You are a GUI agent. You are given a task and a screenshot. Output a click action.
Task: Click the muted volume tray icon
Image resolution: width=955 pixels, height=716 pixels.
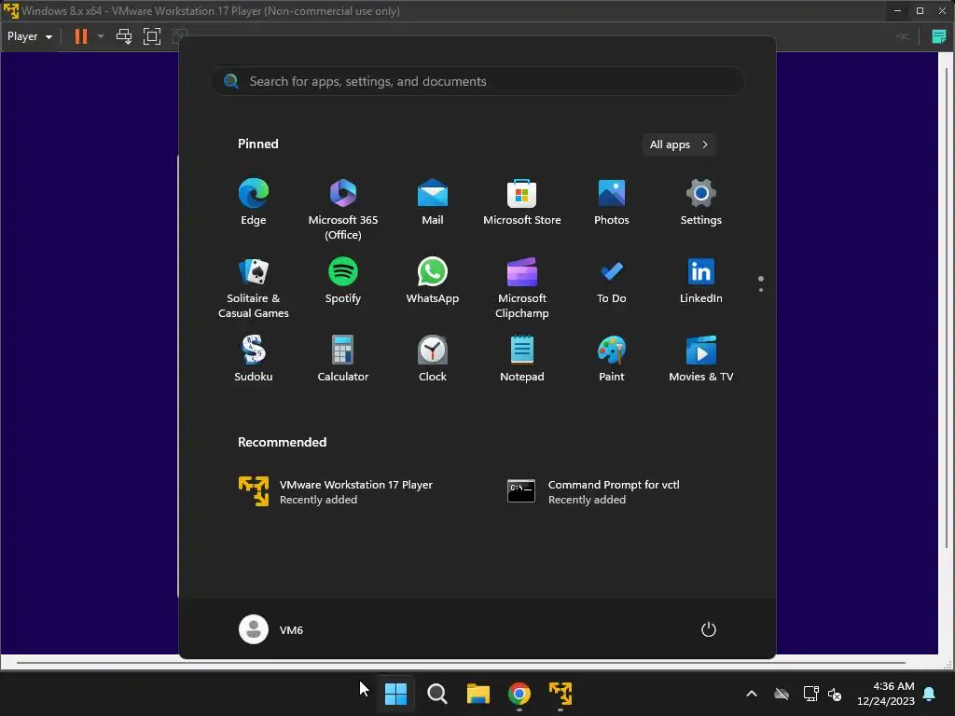835,694
